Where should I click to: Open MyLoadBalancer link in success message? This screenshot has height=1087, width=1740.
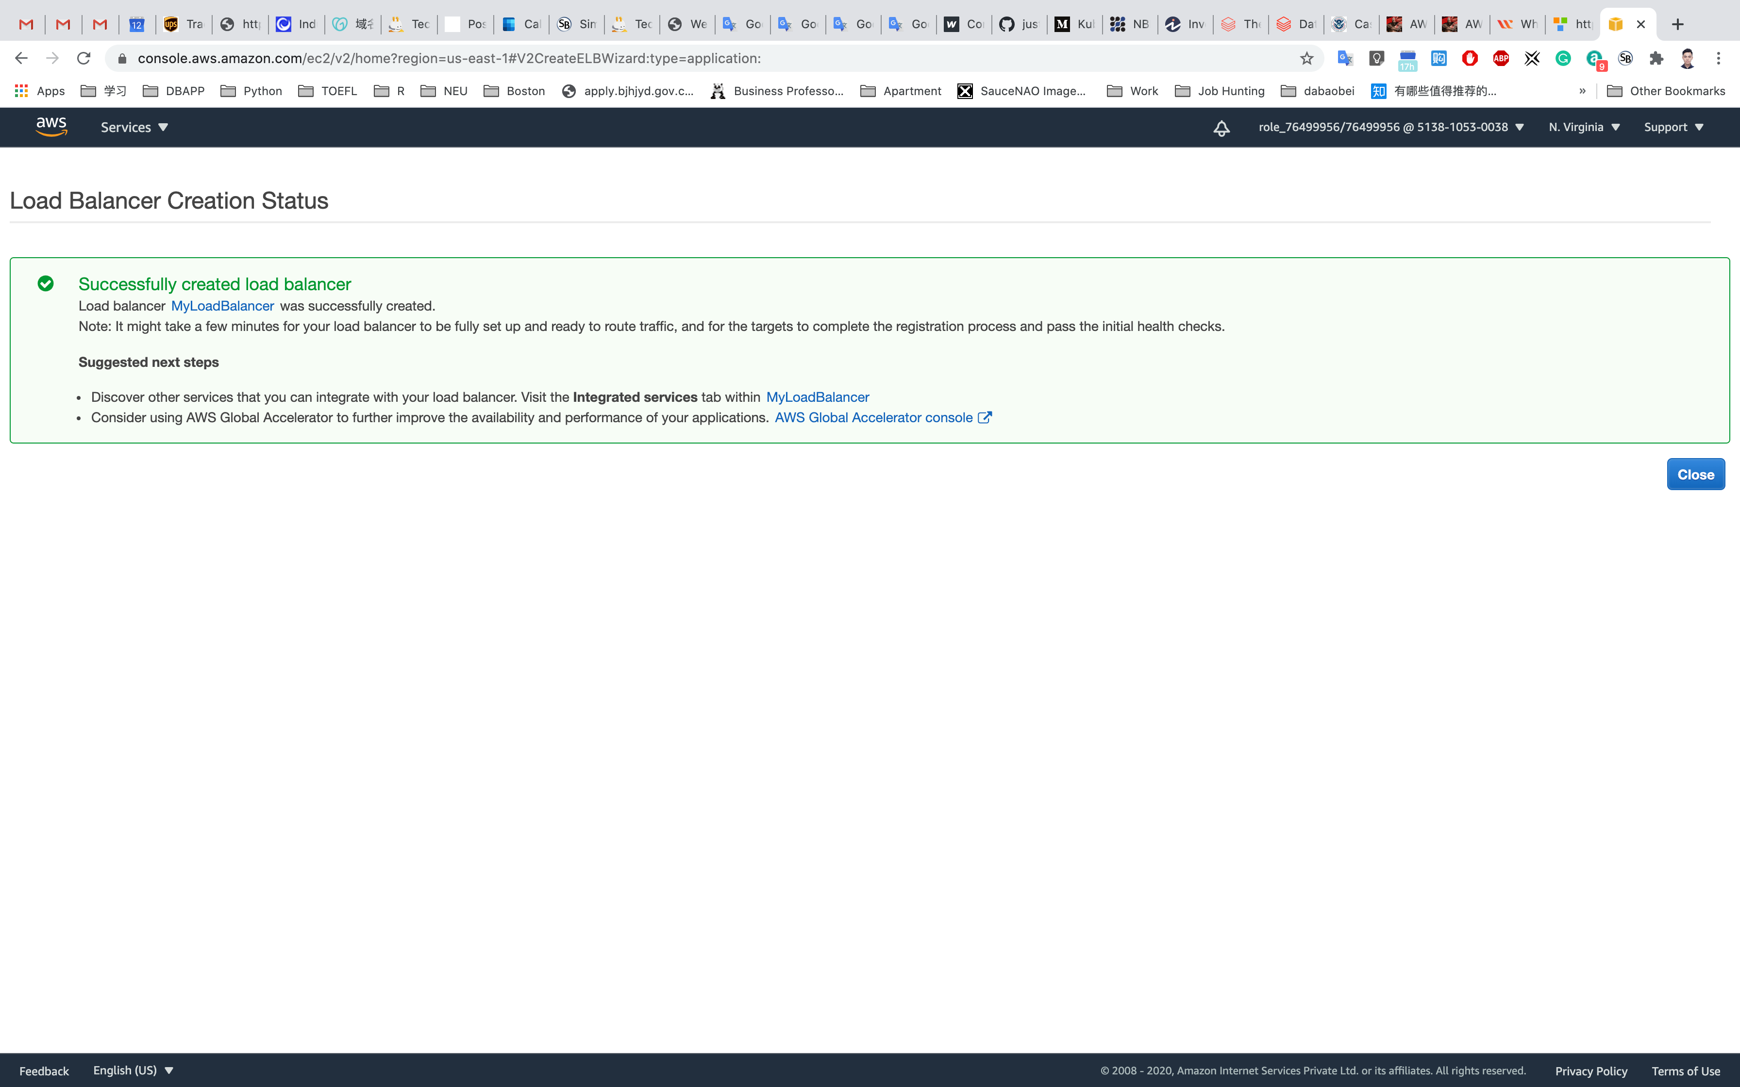pyautogui.click(x=222, y=306)
